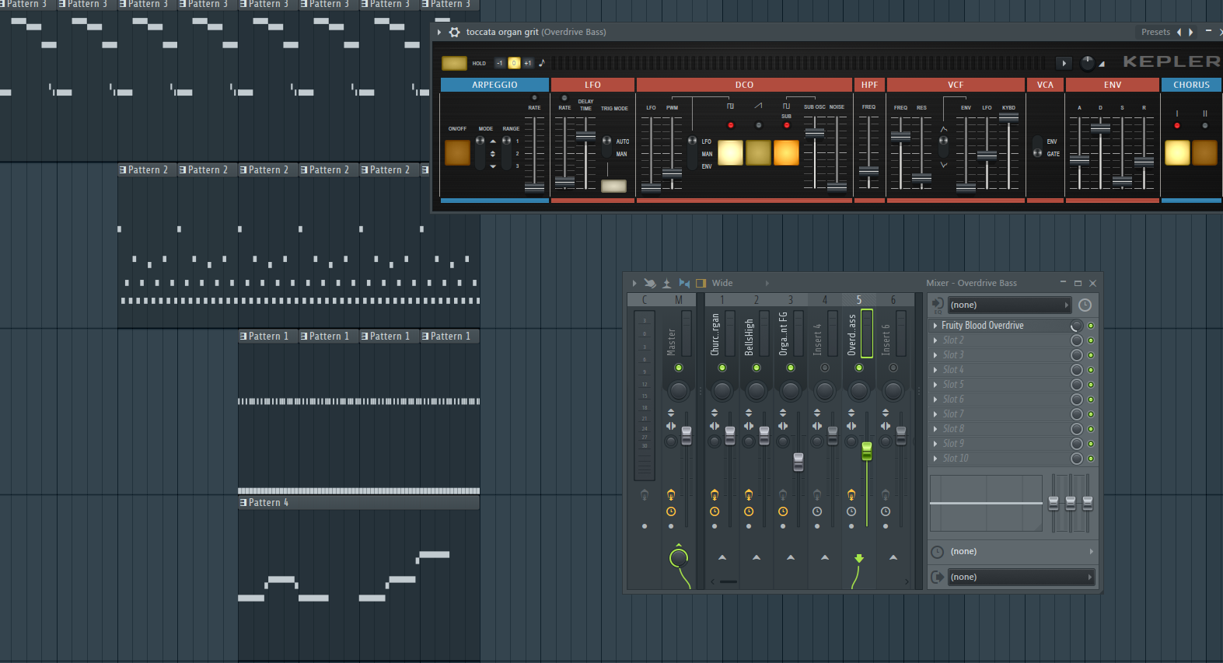The image size is (1223, 663).
Task: Click the play arrow button beside Kepler logo
Action: coord(1064,63)
